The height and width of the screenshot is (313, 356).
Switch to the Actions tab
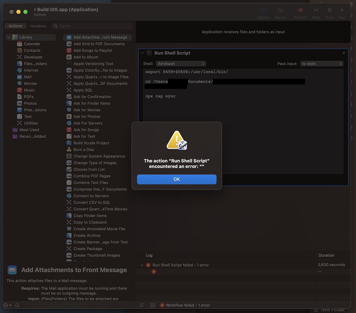15,26
